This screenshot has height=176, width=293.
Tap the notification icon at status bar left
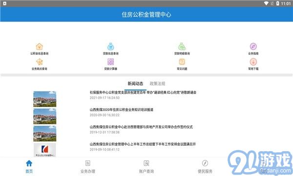(5, 3)
